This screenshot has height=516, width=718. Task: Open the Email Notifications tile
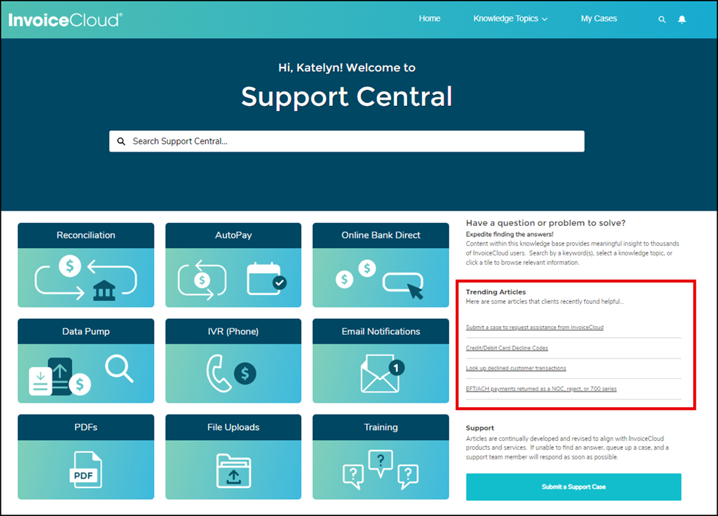tap(381, 361)
